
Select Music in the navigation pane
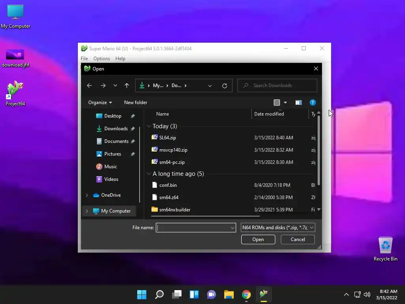(x=111, y=167)
